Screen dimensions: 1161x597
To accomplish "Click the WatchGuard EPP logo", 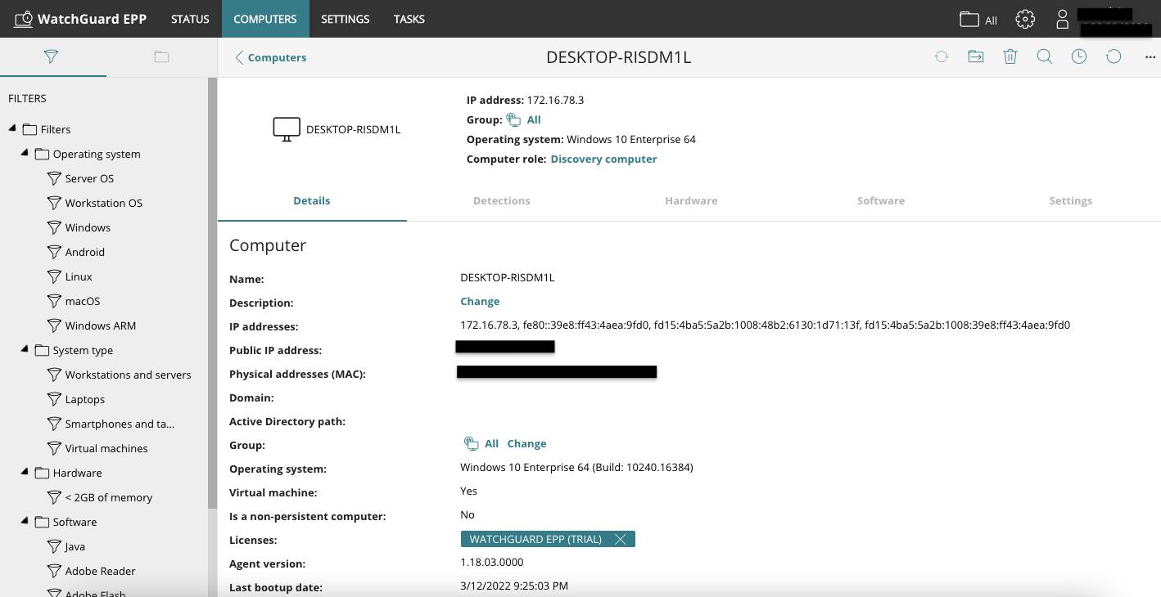I will (x=81, y=19).
